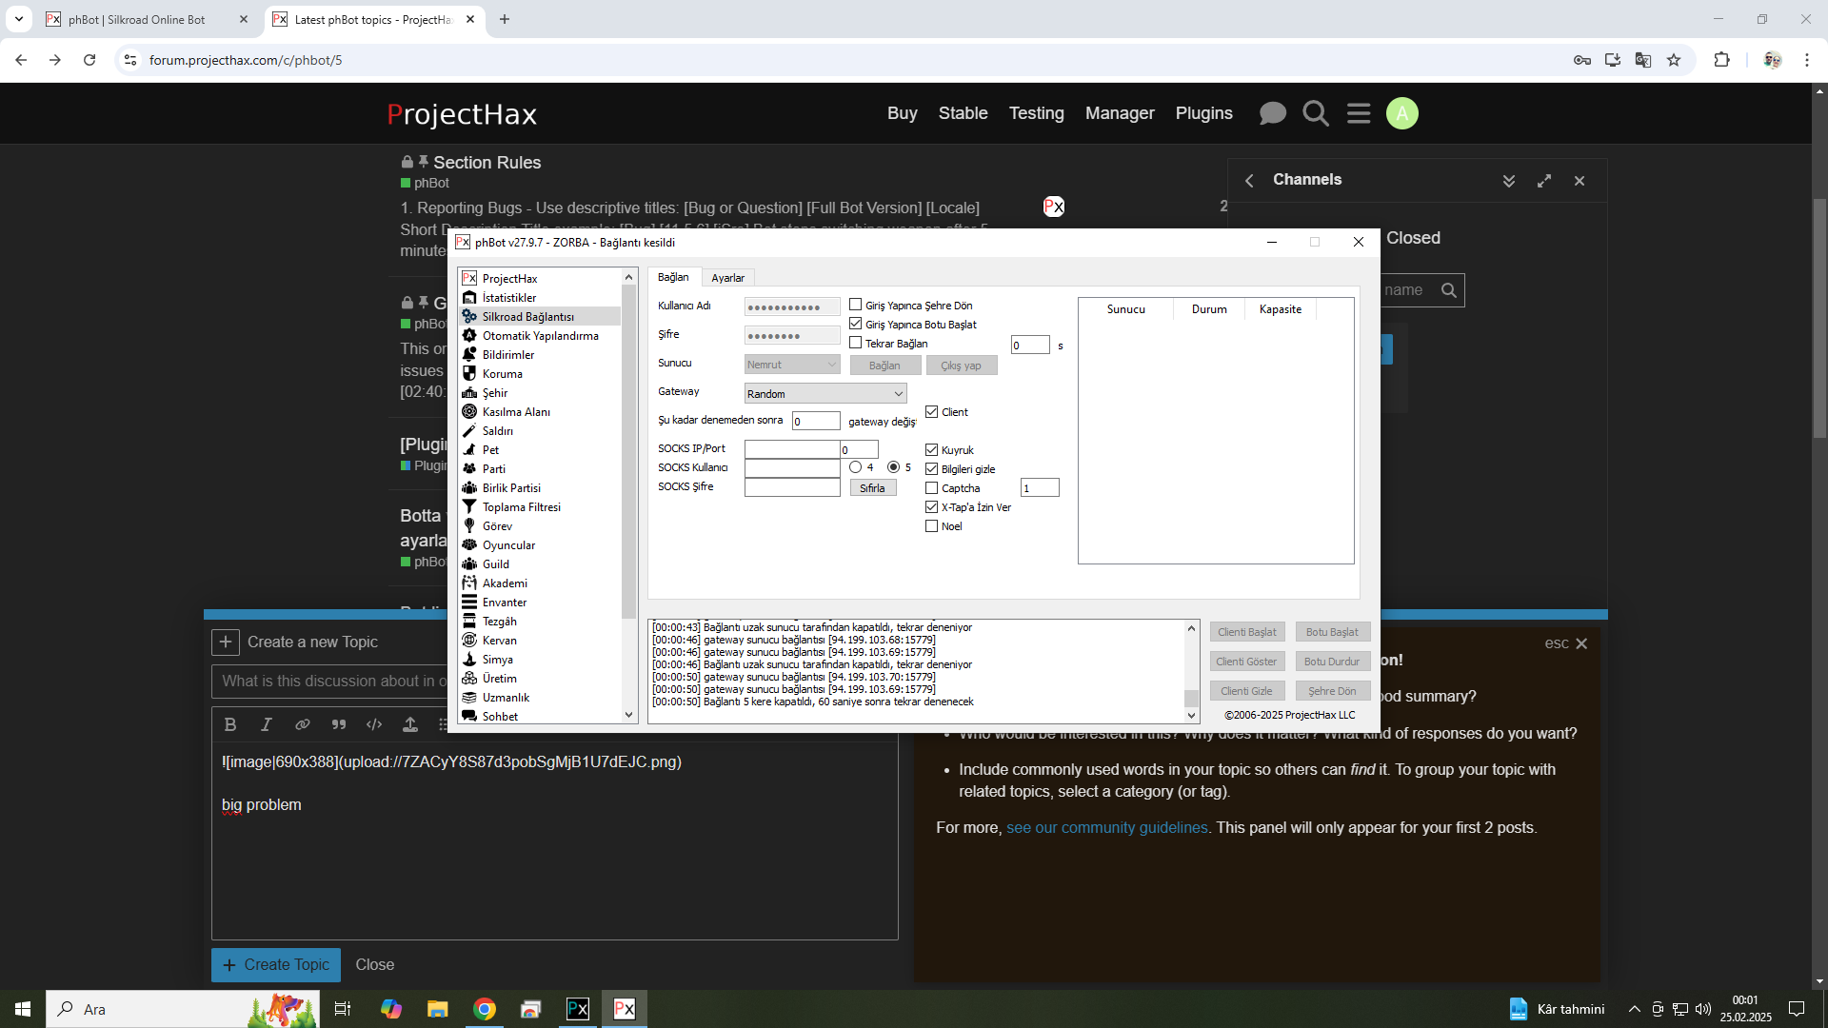Expand the Sunucu Nemrut dropdown
Screen dimensions: 1828x1028
(791, 365)
